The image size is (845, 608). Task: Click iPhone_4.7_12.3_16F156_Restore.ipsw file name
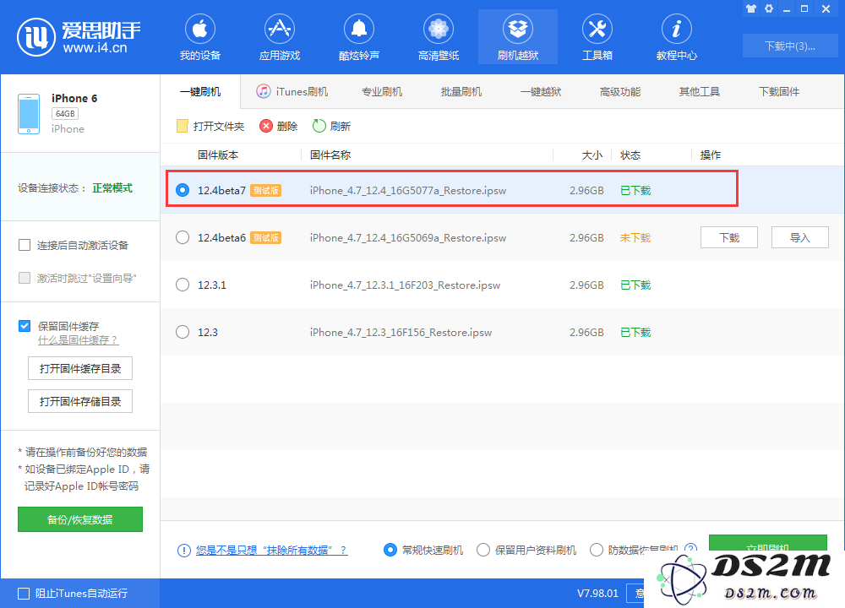pyautogui.click(x=401, y=332)
